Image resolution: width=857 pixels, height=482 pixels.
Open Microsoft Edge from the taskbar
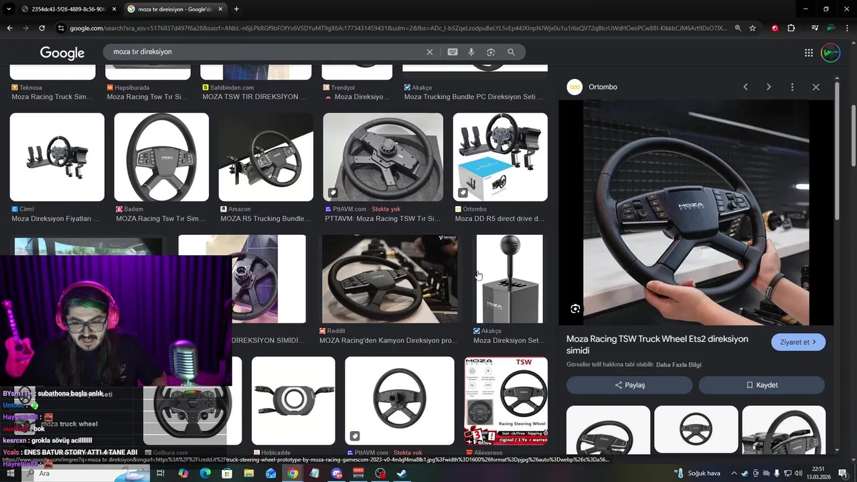point(205,473)
